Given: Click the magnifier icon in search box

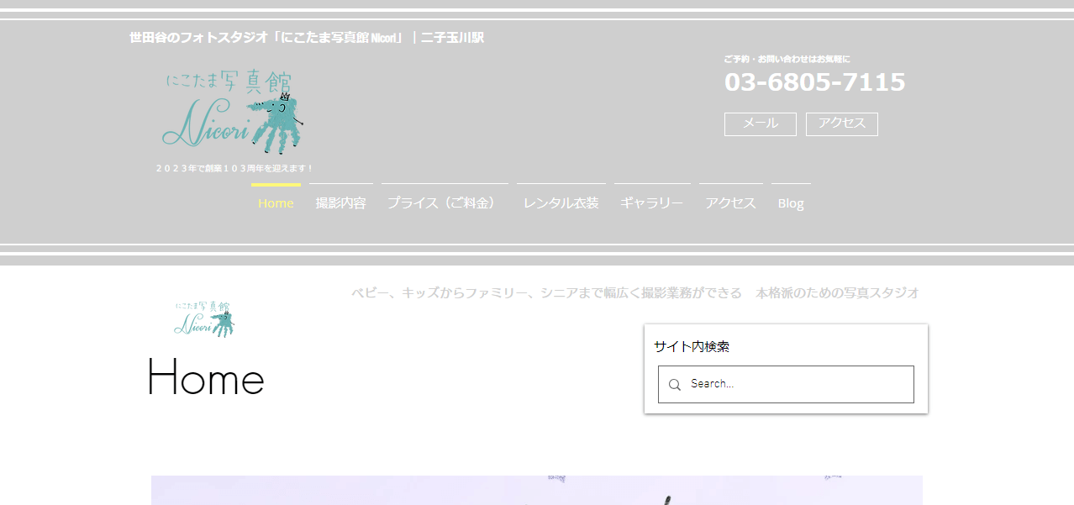Looking at the screenshot, I should point(674,385).
